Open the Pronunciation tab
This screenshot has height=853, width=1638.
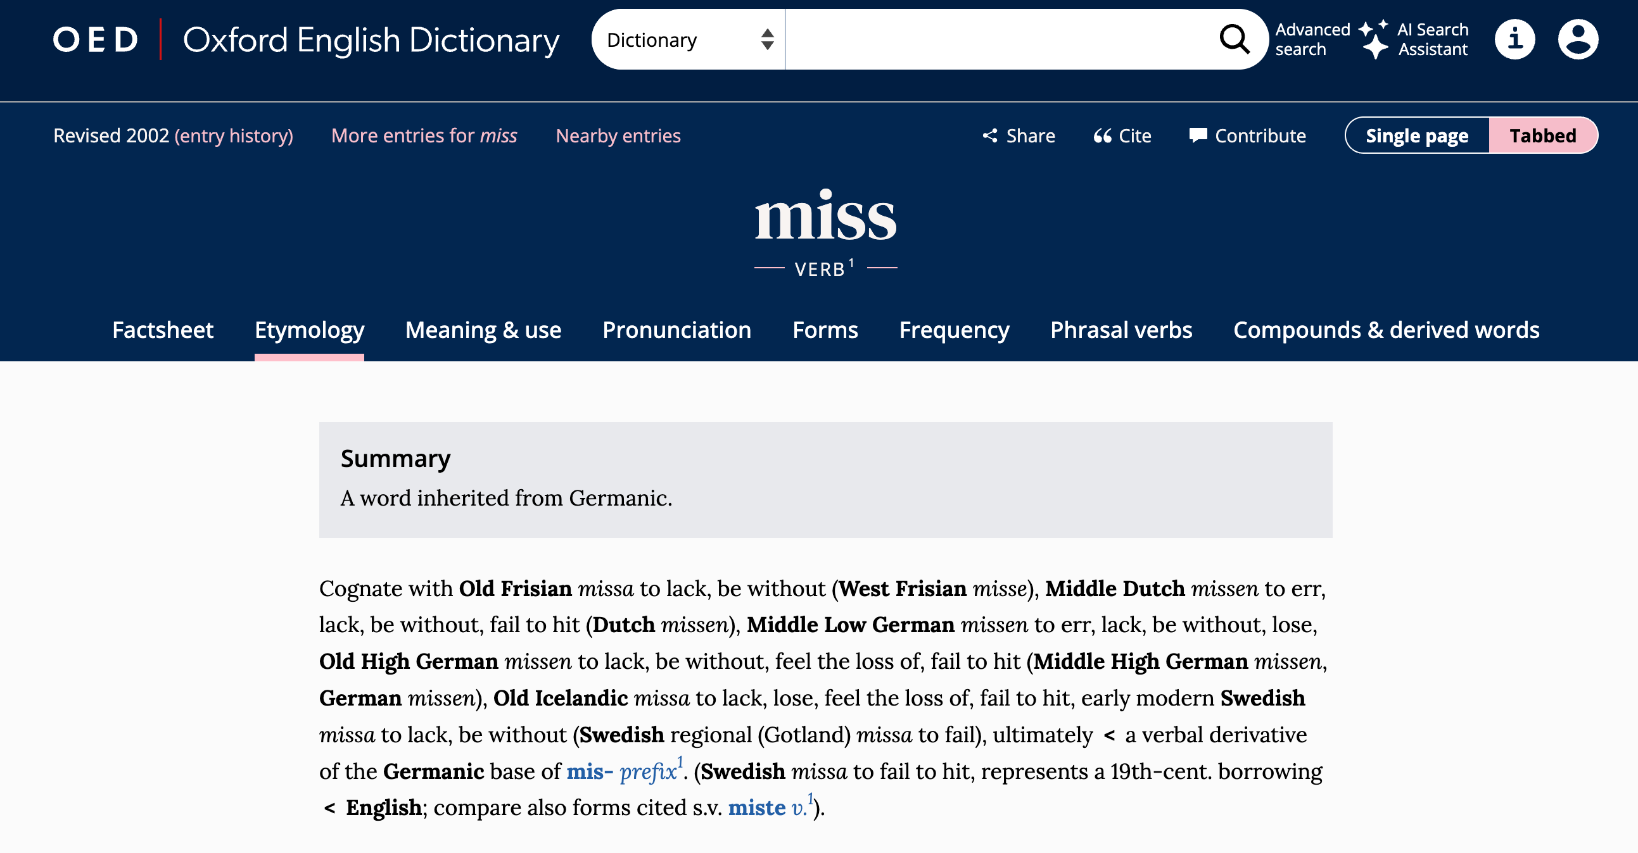tap(676, 330)
